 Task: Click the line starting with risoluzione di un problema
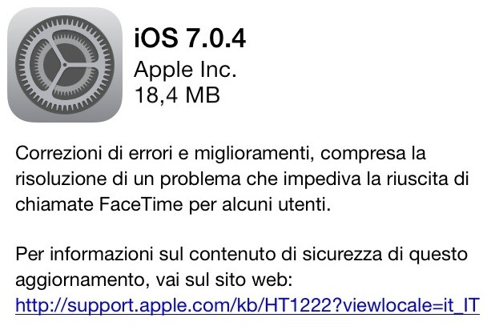tap(242, 179)
